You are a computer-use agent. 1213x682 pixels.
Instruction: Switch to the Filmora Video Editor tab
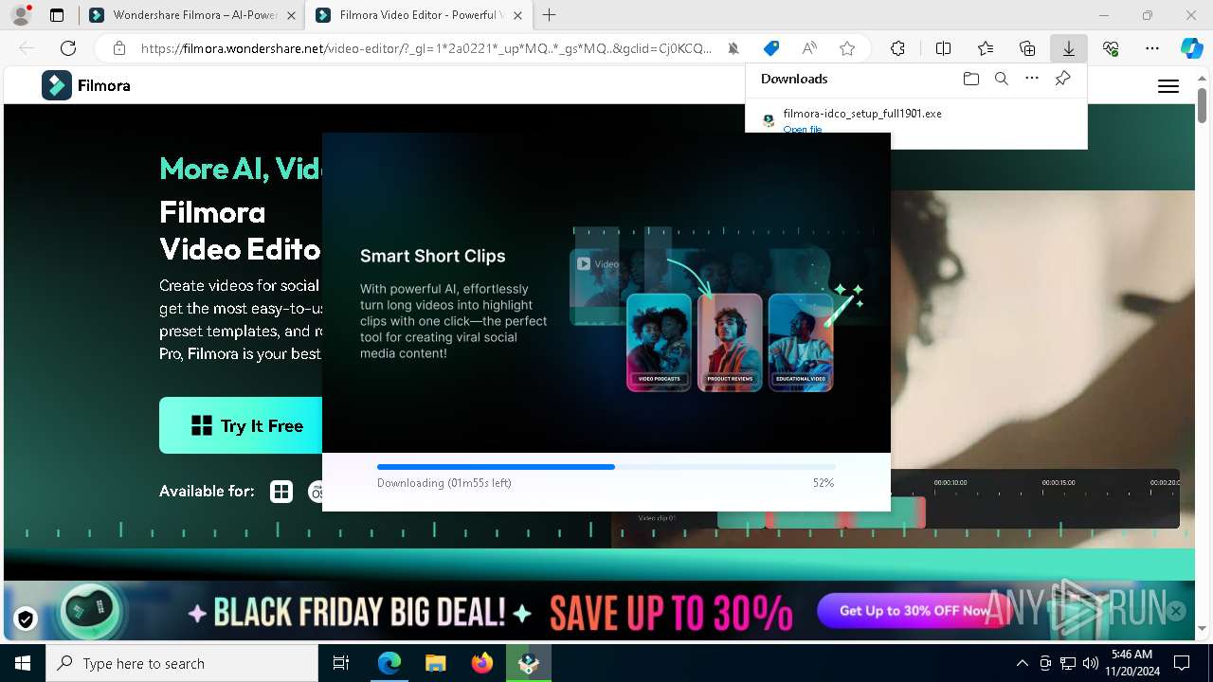(417, 15)
